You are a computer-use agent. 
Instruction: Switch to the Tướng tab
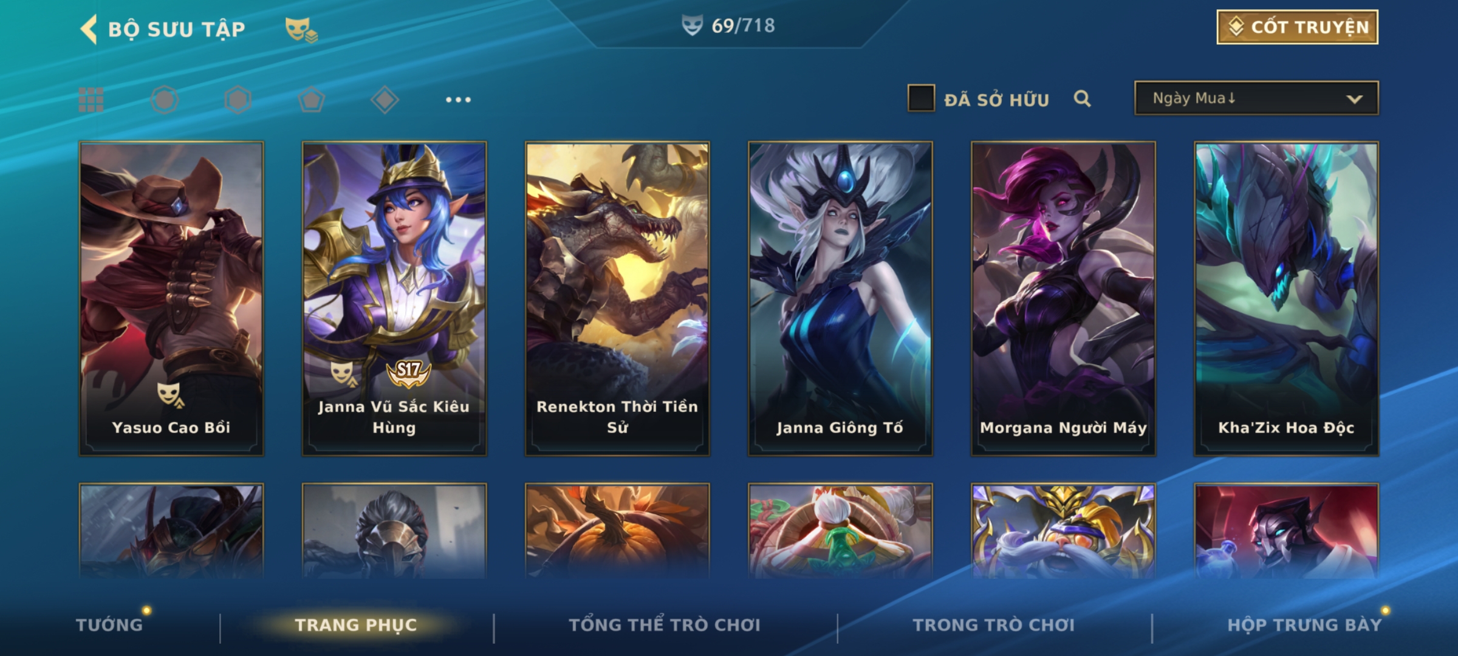(109, 624)
